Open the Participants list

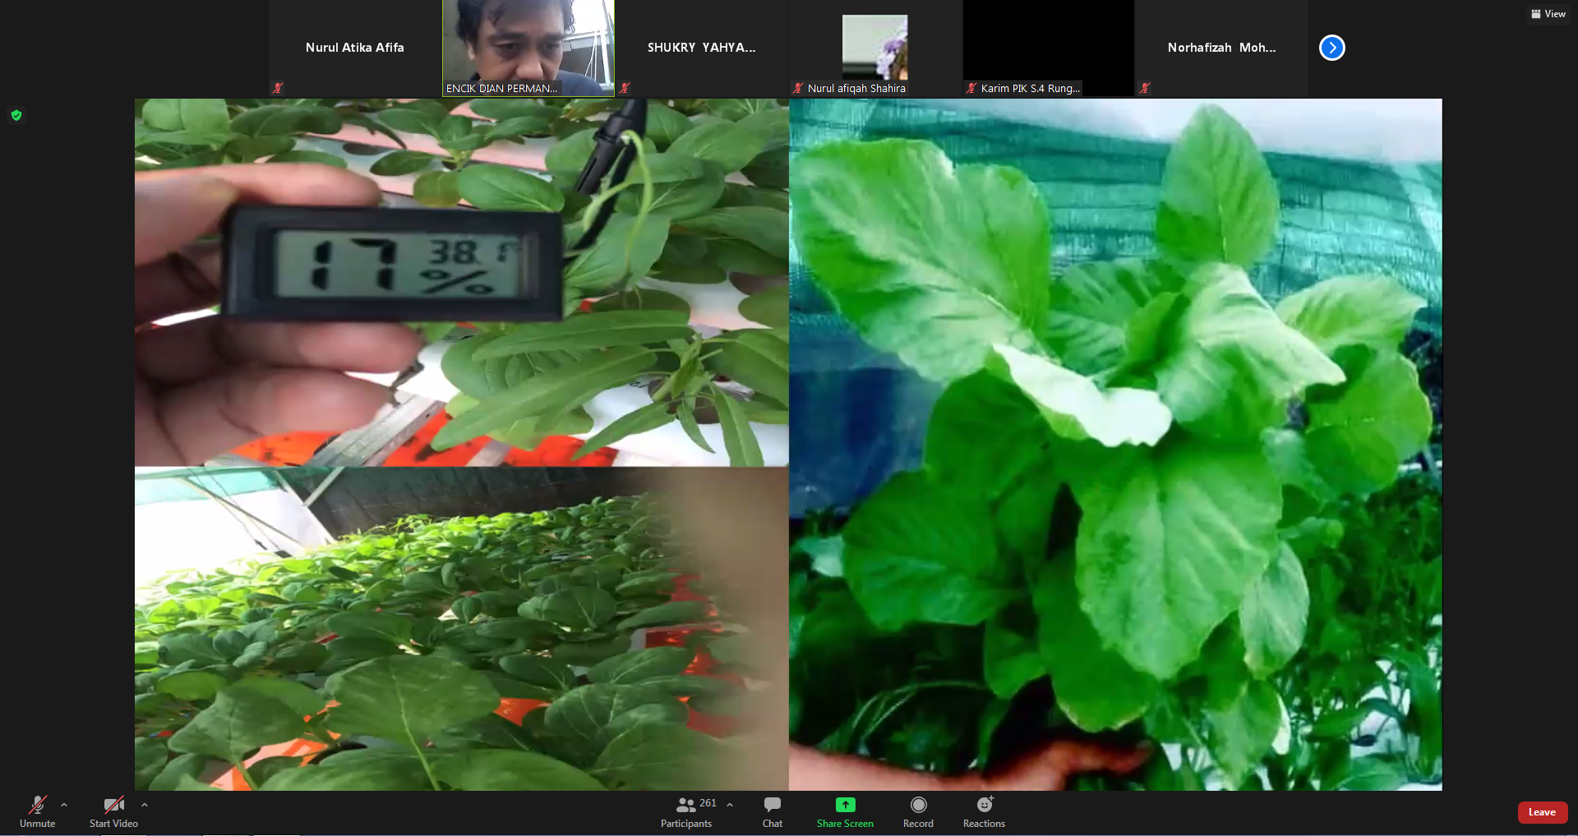tap(686, 811)
